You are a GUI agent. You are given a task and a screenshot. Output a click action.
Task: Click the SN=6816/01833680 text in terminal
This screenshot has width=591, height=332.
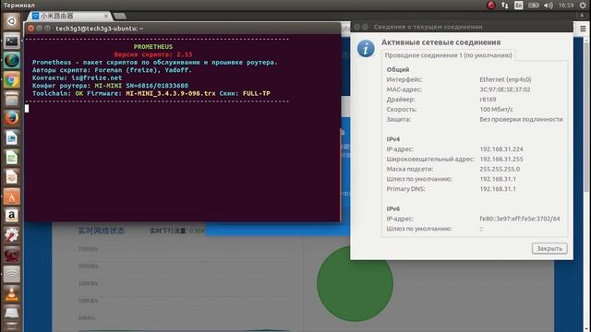coord(157,86)
